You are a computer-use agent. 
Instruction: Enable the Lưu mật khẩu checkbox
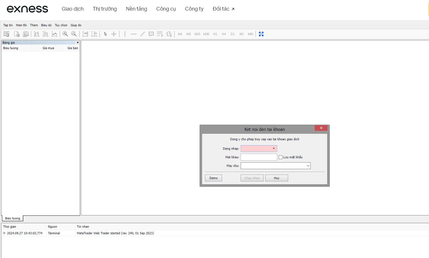[281, 157]
